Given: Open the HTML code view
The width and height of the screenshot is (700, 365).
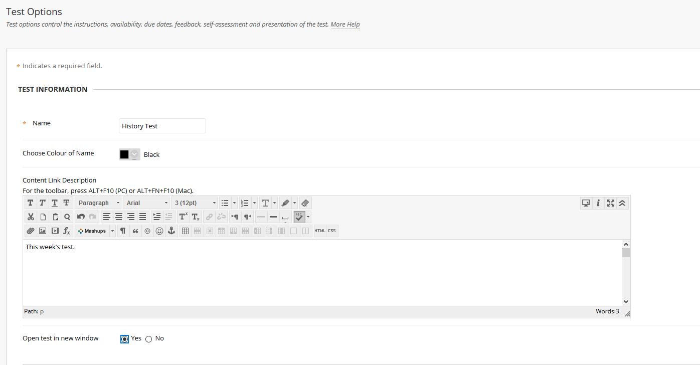Looking at the screenshot, I should click(x=320, y=231).
